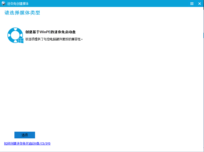Screen dimensions: 204x152
Task: Click the app disc icon in title bar
Action: click(4, 3)
